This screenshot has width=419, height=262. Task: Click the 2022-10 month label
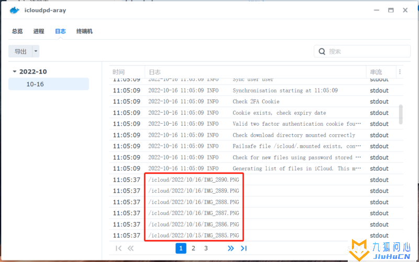pos(33,72)
